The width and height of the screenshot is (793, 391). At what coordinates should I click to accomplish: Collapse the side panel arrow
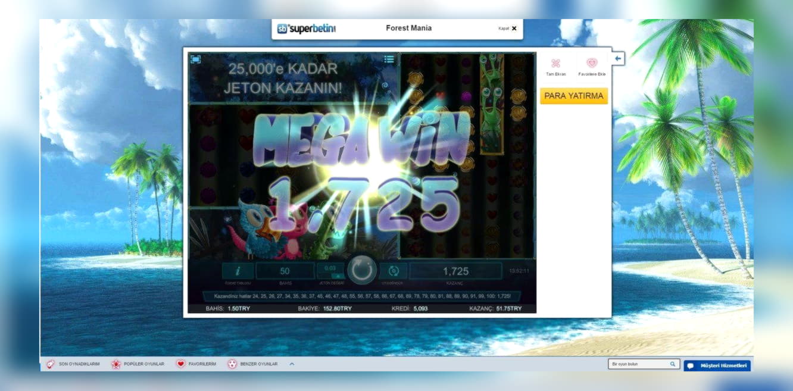pyautogui.click(x=618, y=58)
